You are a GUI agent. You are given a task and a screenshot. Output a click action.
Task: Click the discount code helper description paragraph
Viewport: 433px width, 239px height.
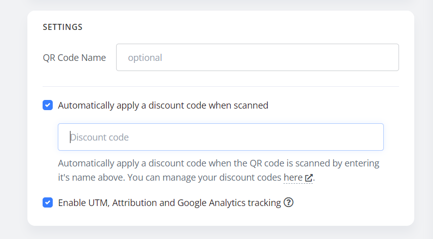[x=219, y=170]
